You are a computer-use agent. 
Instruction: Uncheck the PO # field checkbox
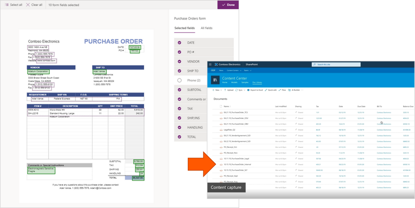click(x=179, y=52)
